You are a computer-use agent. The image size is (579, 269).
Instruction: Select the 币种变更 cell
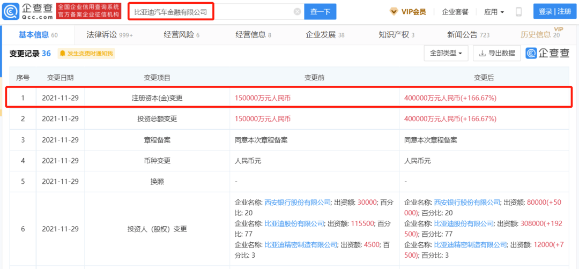click(x=157, y=161)
